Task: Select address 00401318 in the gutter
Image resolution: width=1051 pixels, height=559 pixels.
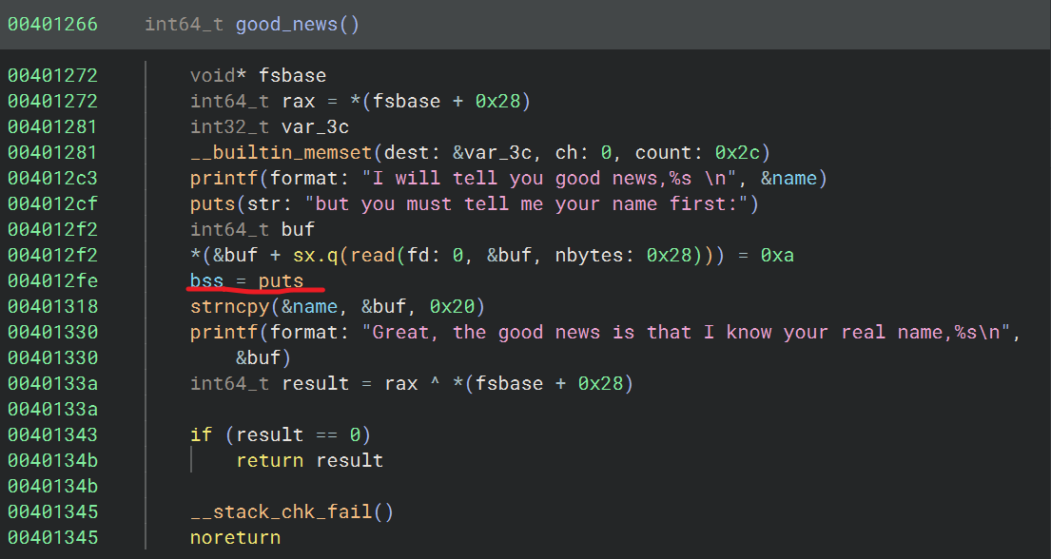Action: (x=52, y=306)
